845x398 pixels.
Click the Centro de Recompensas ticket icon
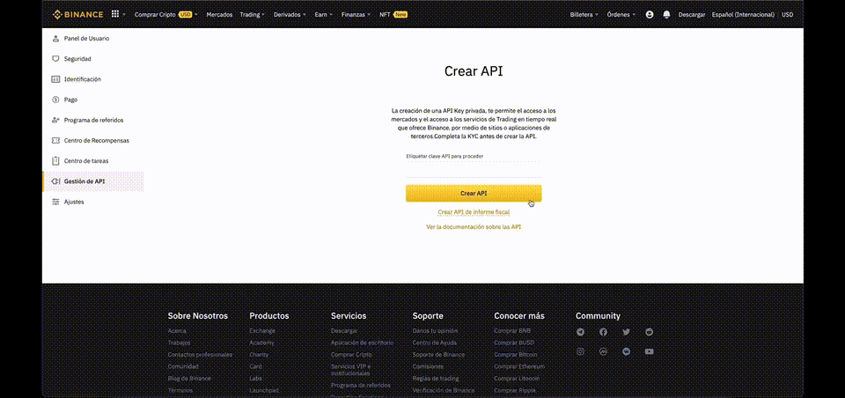(55, 140)
